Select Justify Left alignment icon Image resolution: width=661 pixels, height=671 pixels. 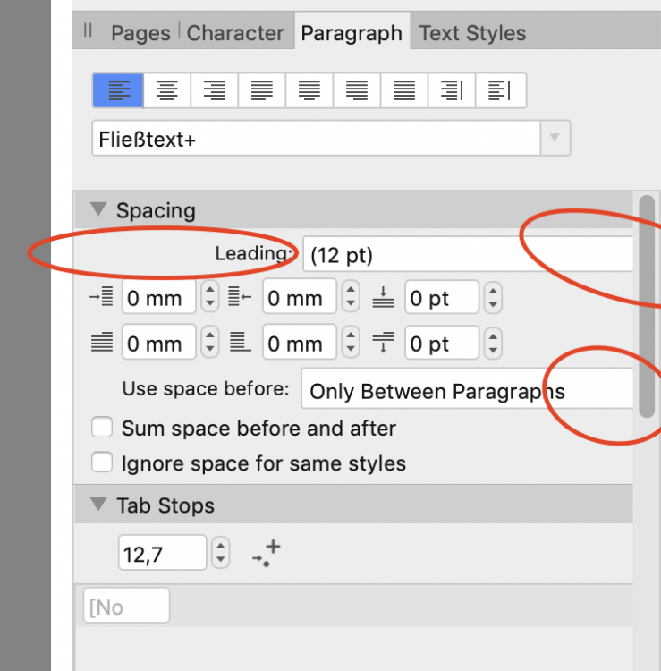coord(262,90)
